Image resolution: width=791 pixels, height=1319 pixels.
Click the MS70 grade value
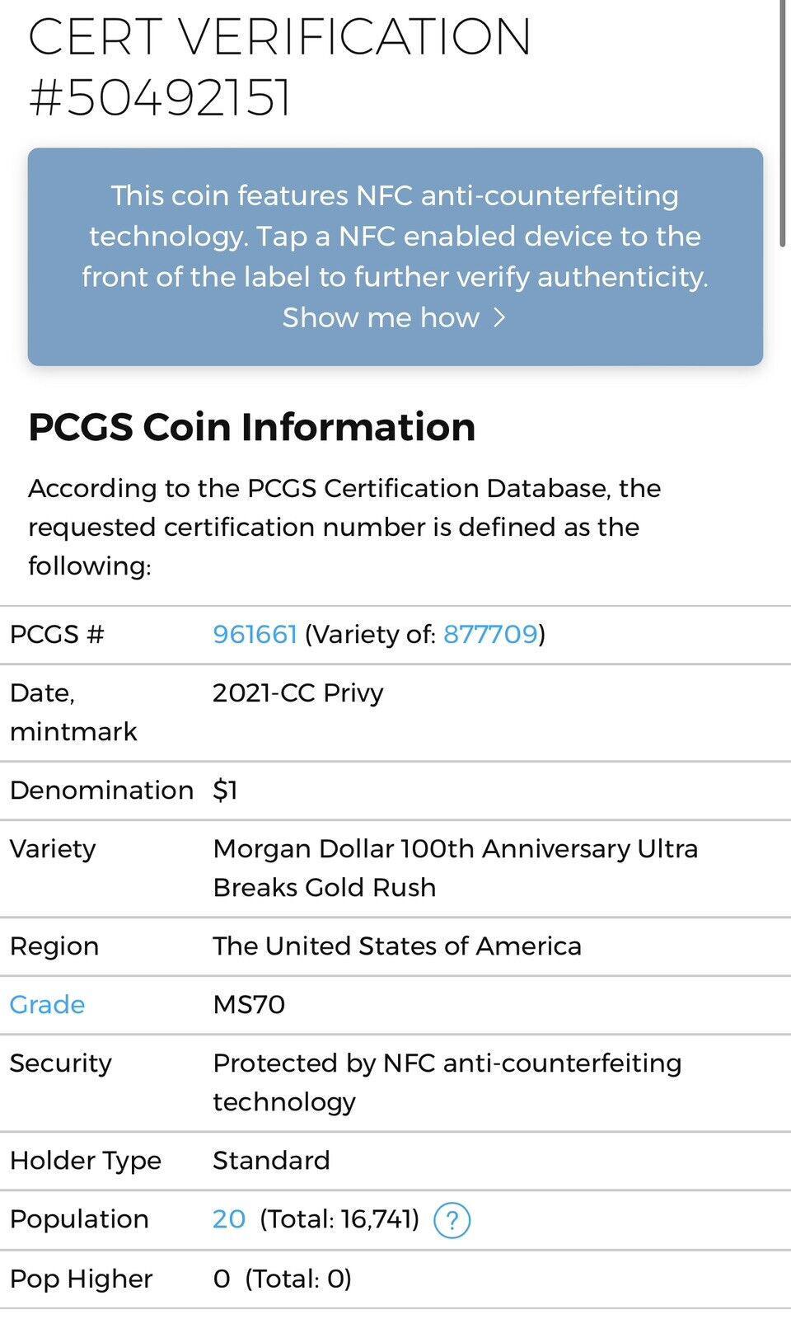tap(249, 1004)
